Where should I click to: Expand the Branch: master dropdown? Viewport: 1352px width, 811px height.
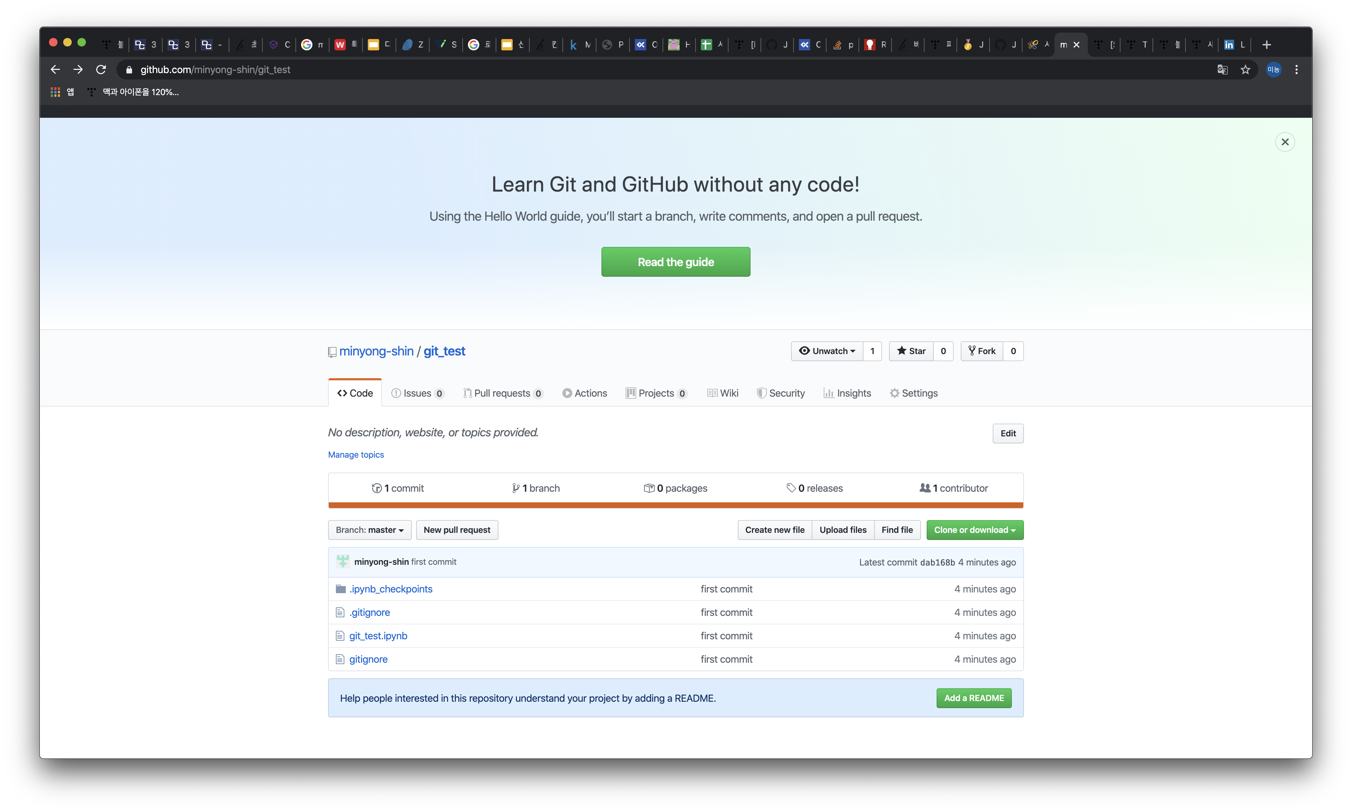(x=370, y=530)
